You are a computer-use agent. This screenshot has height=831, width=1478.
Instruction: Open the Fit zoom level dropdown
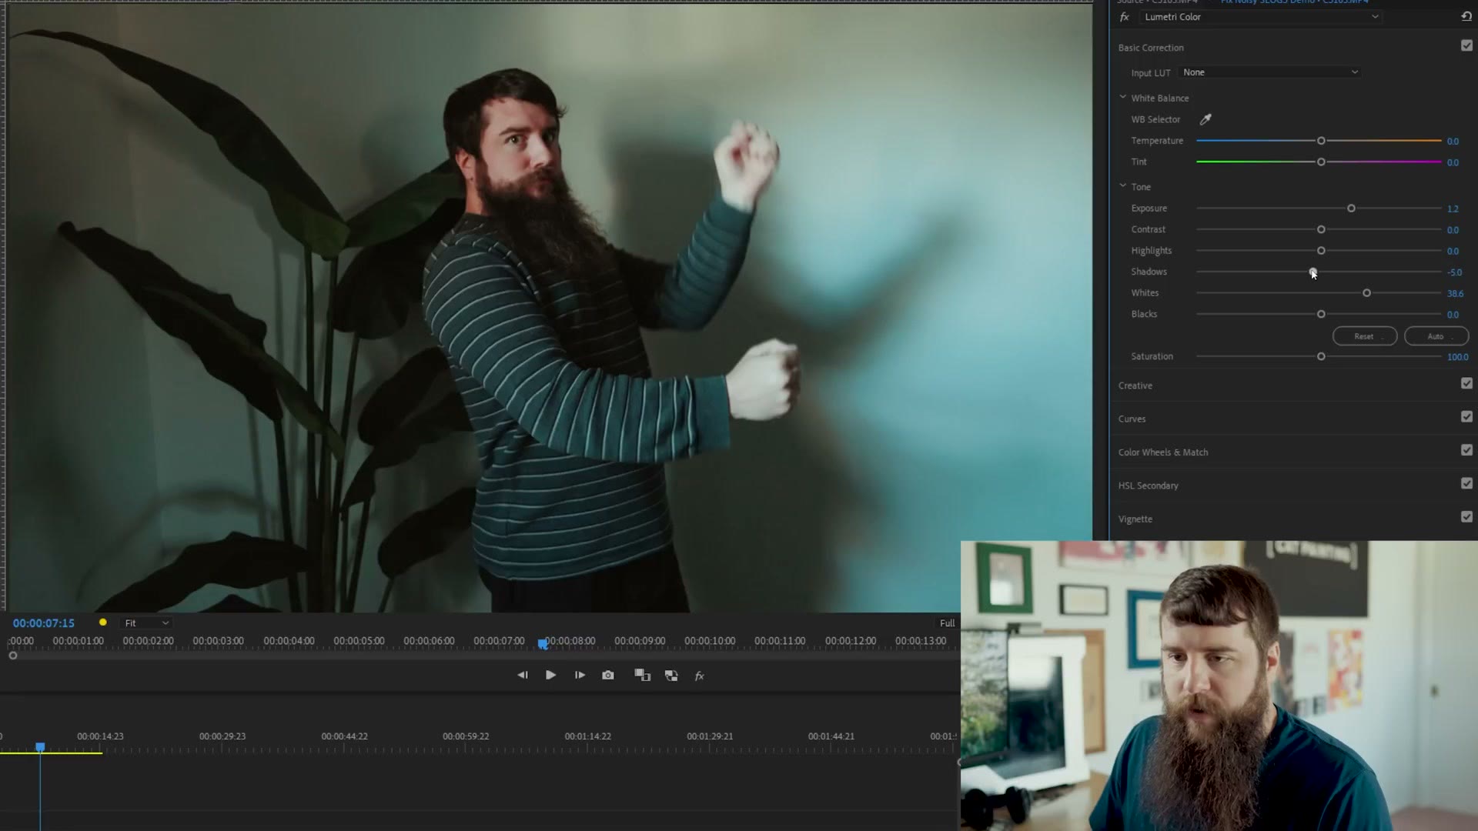(146, 623)
